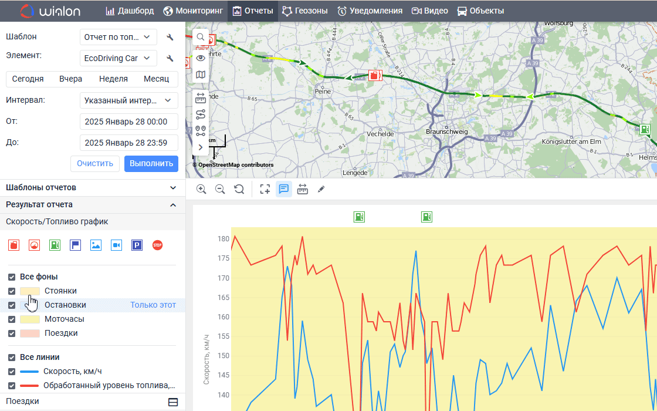The width and height of the screenshot is (657, 411).
Task: Switch to Уведомления
Action: tap(370, 11)
